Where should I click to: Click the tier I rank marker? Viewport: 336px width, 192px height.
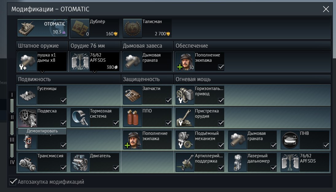click(x=12, y=95)
